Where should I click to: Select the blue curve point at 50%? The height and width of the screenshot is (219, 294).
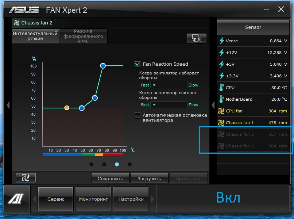tap(82, 108)
